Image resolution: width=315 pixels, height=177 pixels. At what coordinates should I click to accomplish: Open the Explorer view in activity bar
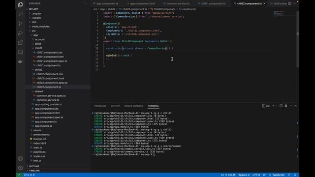tap(20, 4)
